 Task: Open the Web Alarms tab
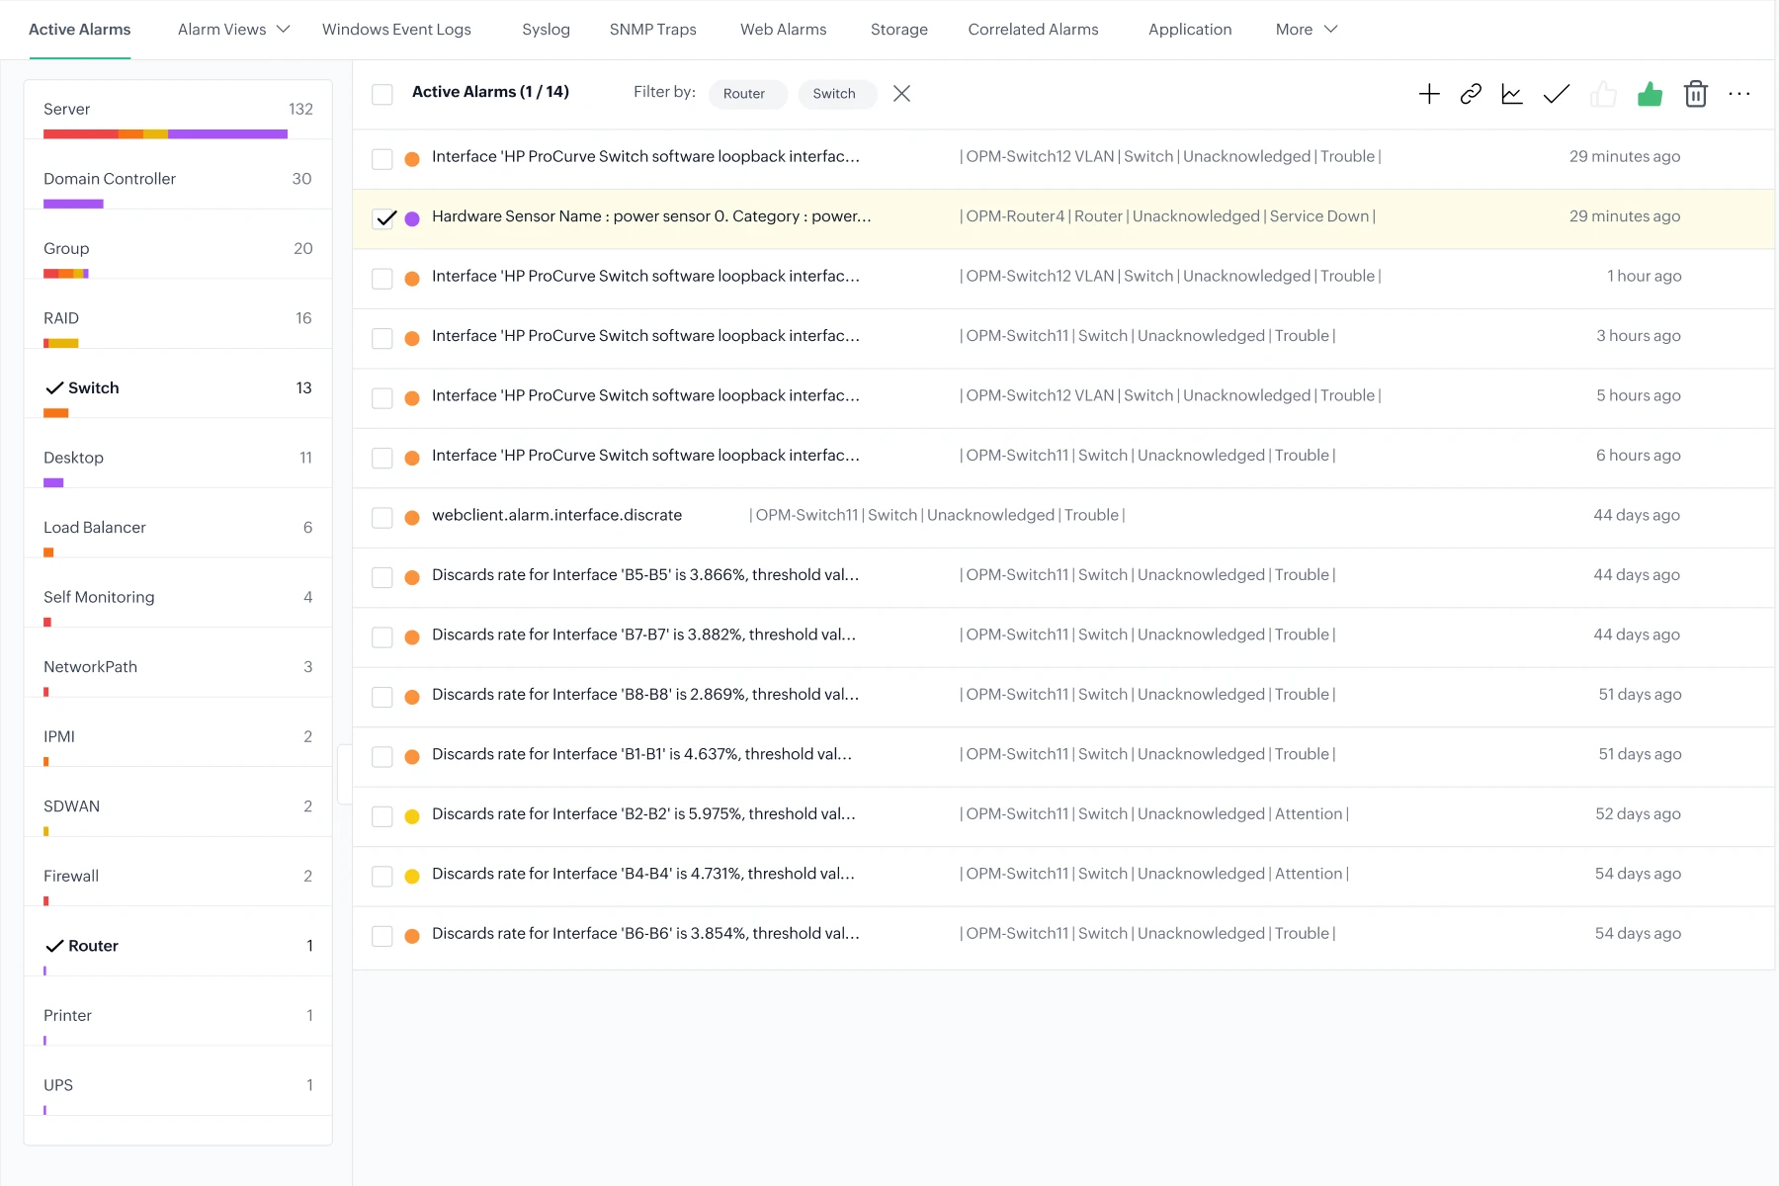coord(783,30)
